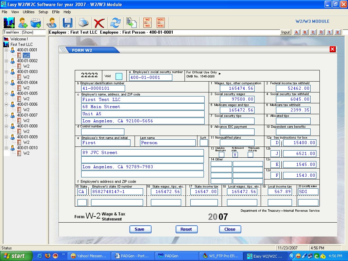Image resolution: width=348 pixels, height=261 pixels.
Task: Open the Utilities menu
Action: click(29, 12)
